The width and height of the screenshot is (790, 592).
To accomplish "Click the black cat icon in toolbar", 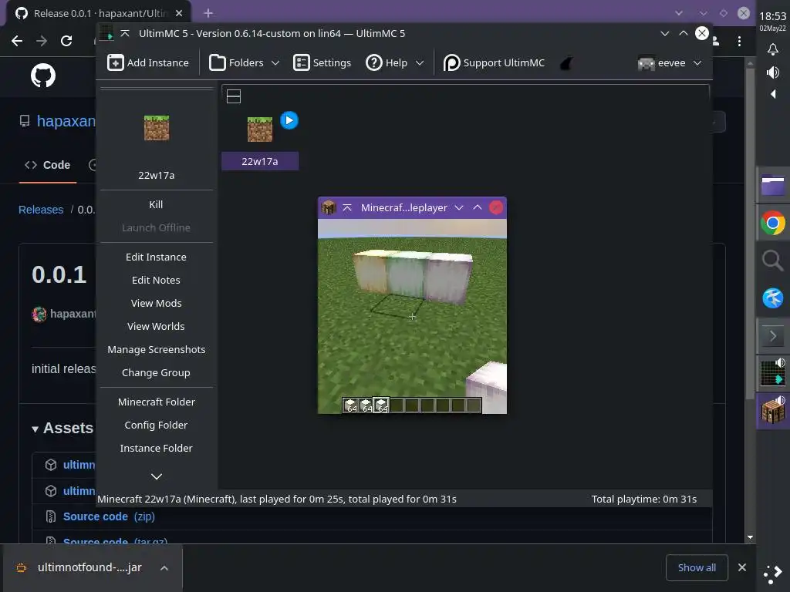I will [566, 63].
